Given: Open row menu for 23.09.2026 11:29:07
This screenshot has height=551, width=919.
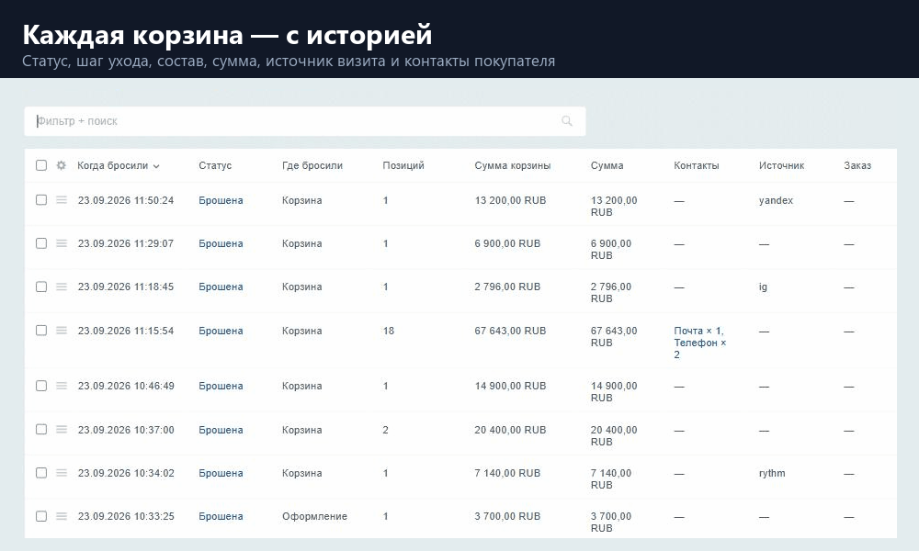Looking at the screenshot, I should point(62,243).
